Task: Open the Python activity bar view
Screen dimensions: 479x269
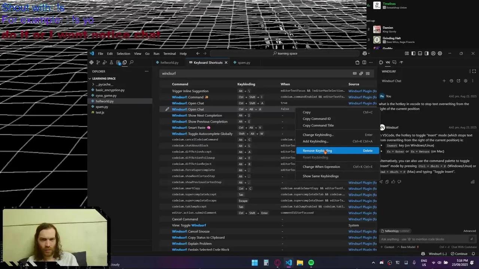Action: (x=91, y=62)
